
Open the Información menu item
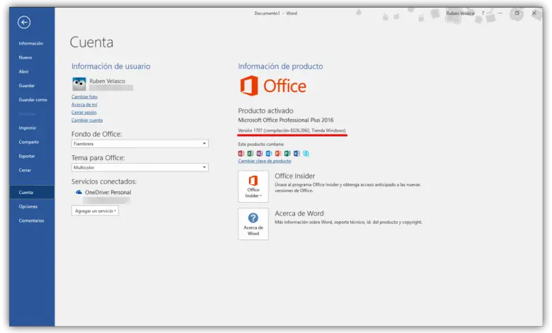(x=31, y=43)
